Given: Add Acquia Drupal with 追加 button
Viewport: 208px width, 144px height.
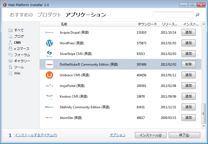Looking at the screenshot, I should (x=189, y=32).
